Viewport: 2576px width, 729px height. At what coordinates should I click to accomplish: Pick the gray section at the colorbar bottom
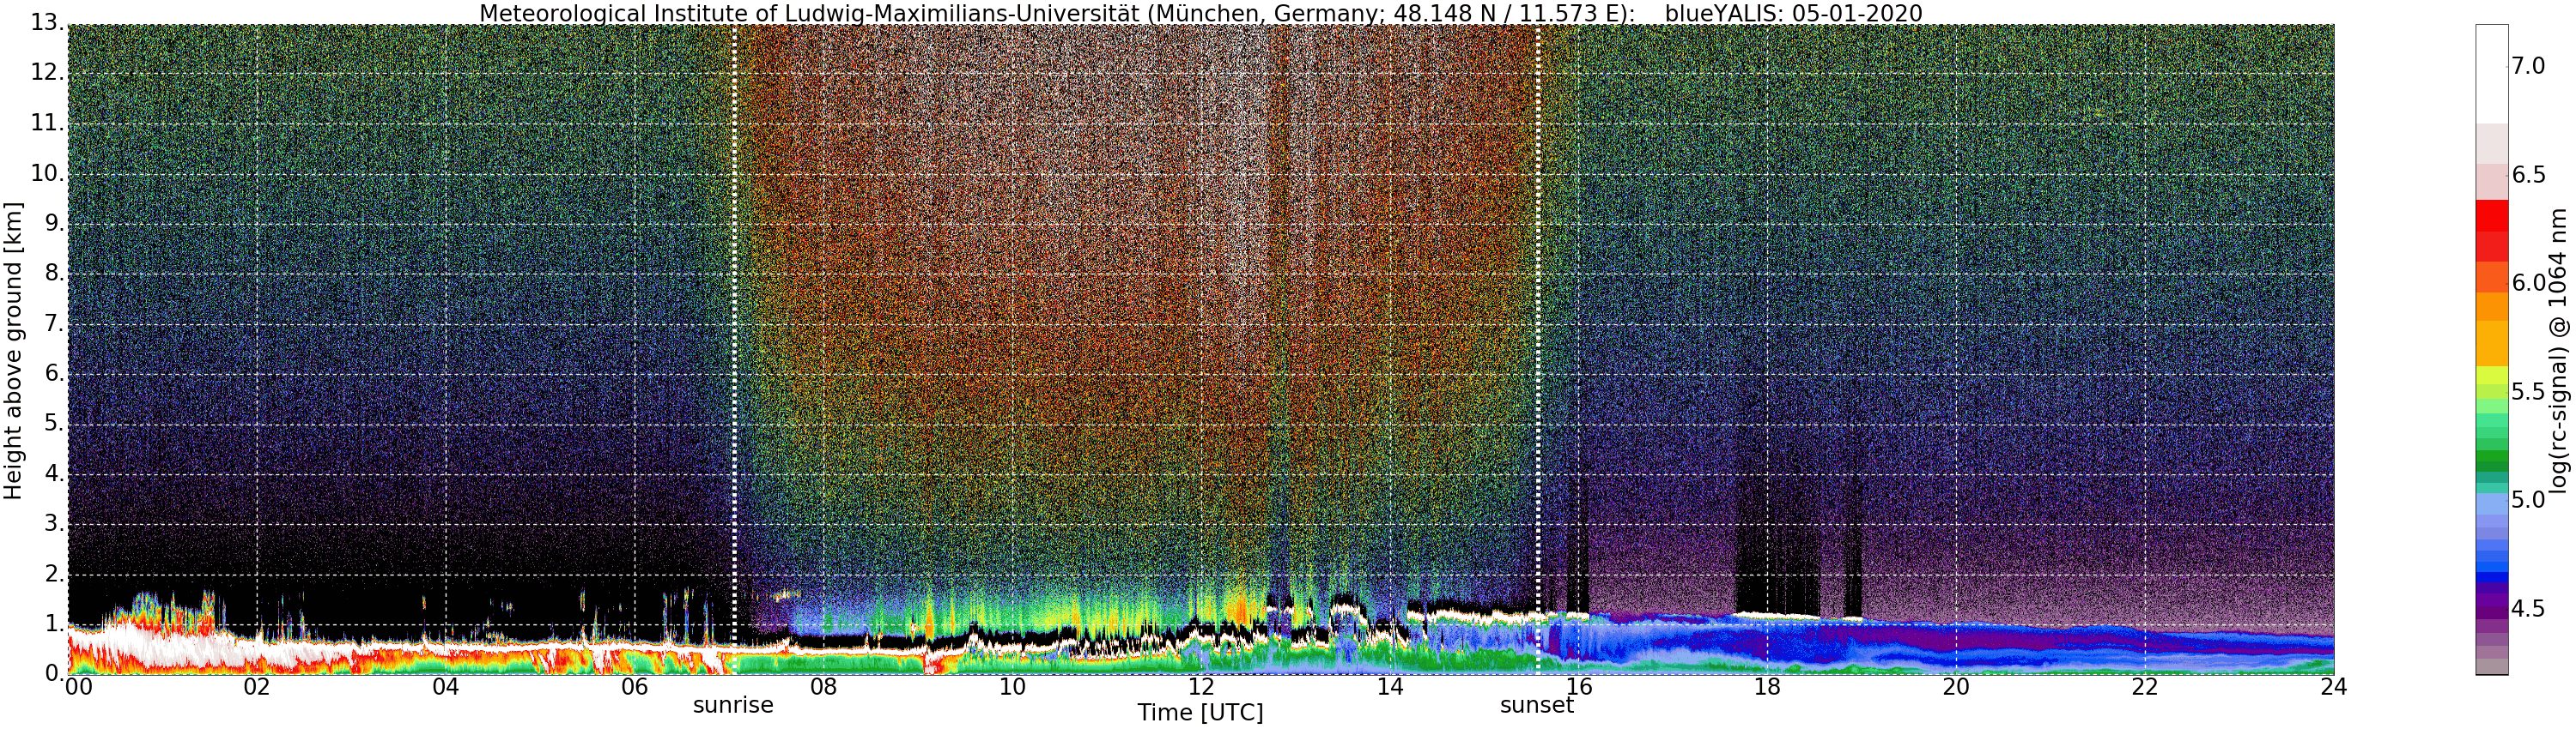pyautogui.click(x=2492, y=666)
